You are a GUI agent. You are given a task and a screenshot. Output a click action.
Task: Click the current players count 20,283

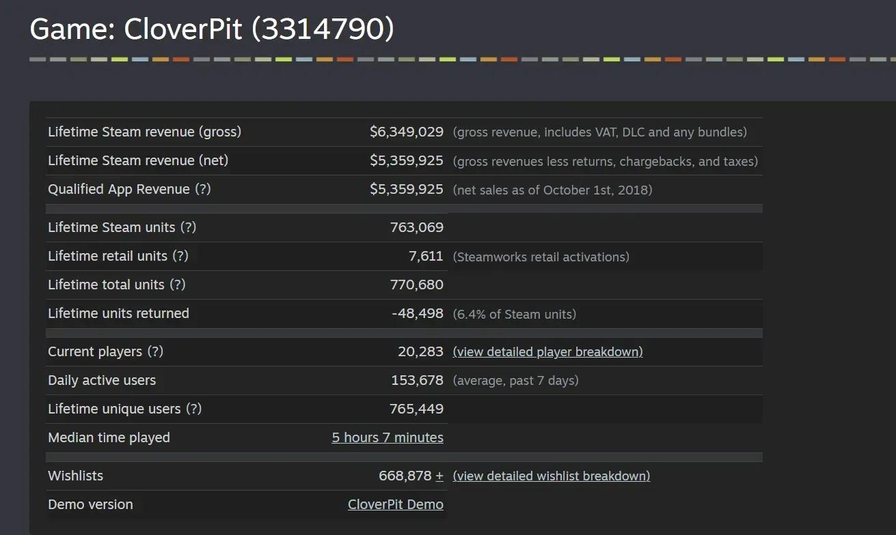(420, 351)
